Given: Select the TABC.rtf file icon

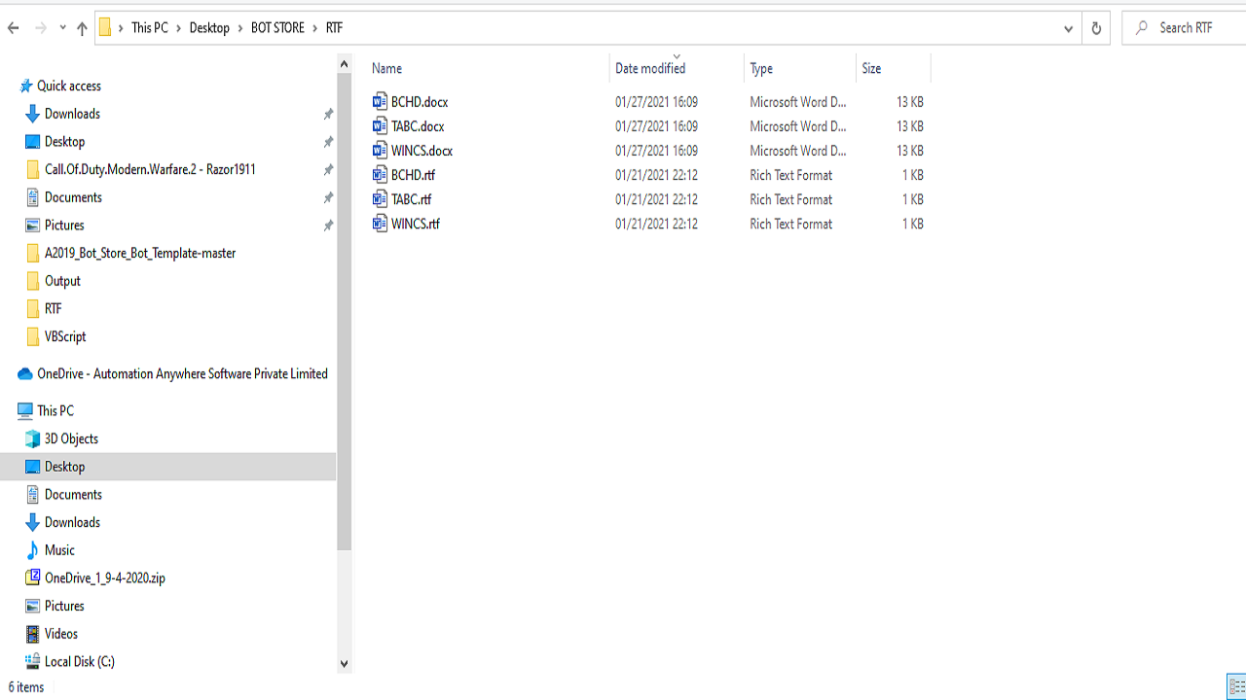Looking at the screenshot, I should click(380, 198).
